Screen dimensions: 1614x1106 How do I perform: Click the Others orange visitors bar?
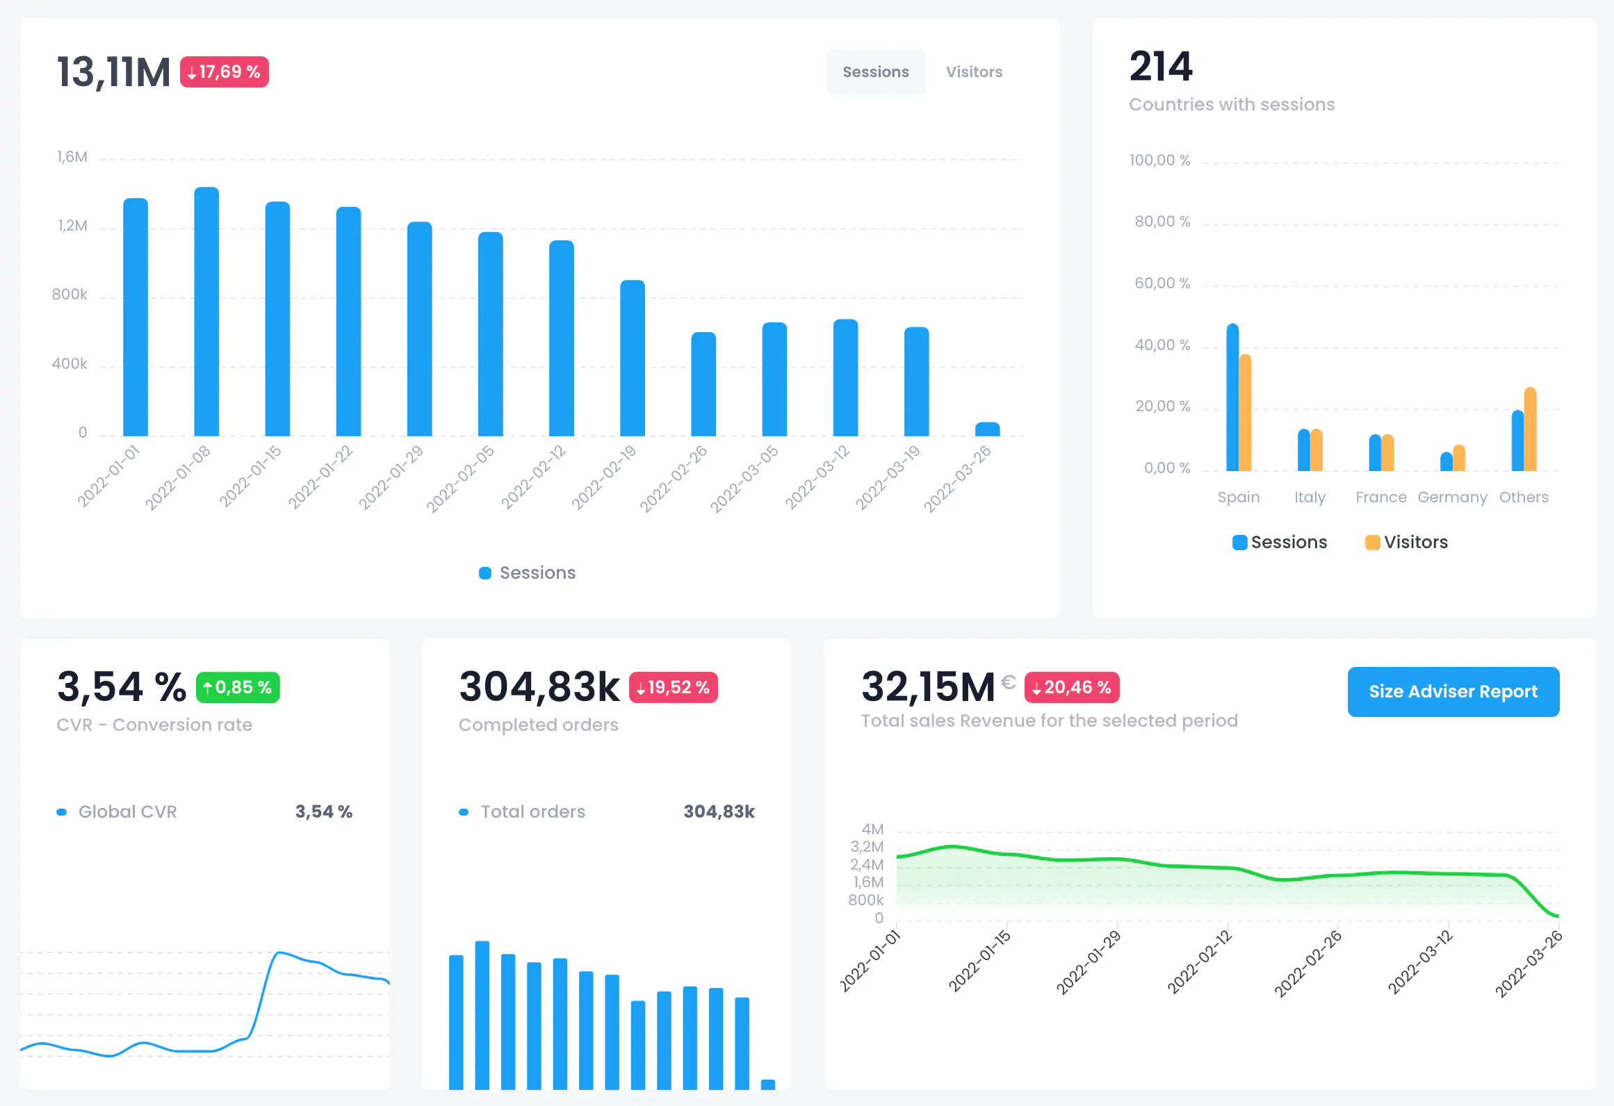click(1530, 429)
